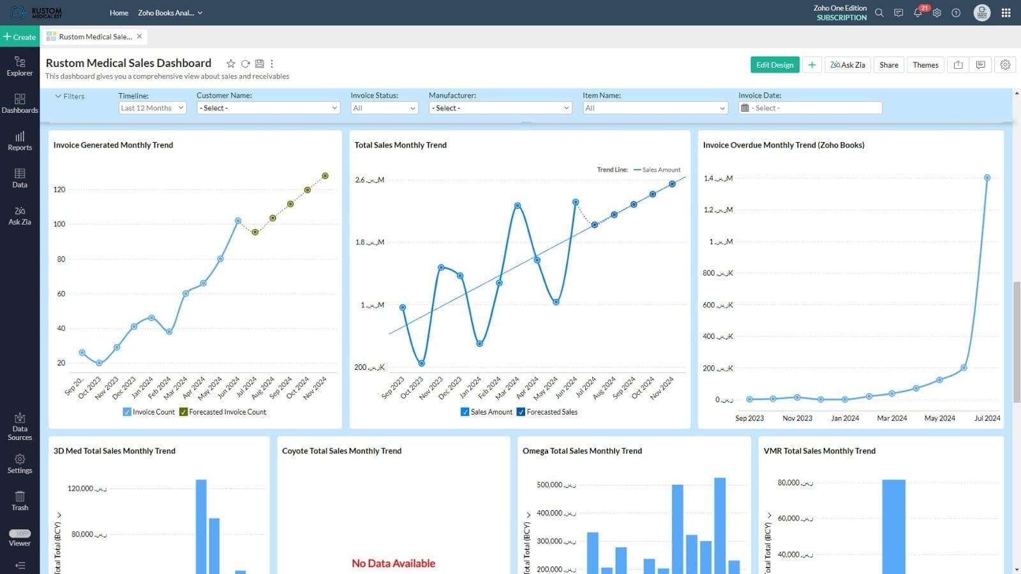Viewport: 1021px width, 574px height.
Task: Open the top-bar settings gear icon
Action: point(937,13)
